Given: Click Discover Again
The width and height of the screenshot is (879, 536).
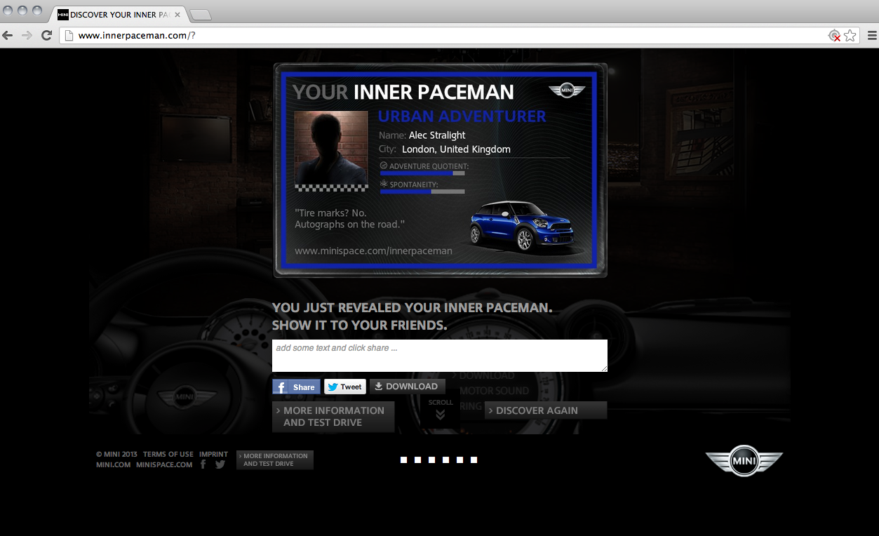Looking at the screenshot, I should [546, 410].
